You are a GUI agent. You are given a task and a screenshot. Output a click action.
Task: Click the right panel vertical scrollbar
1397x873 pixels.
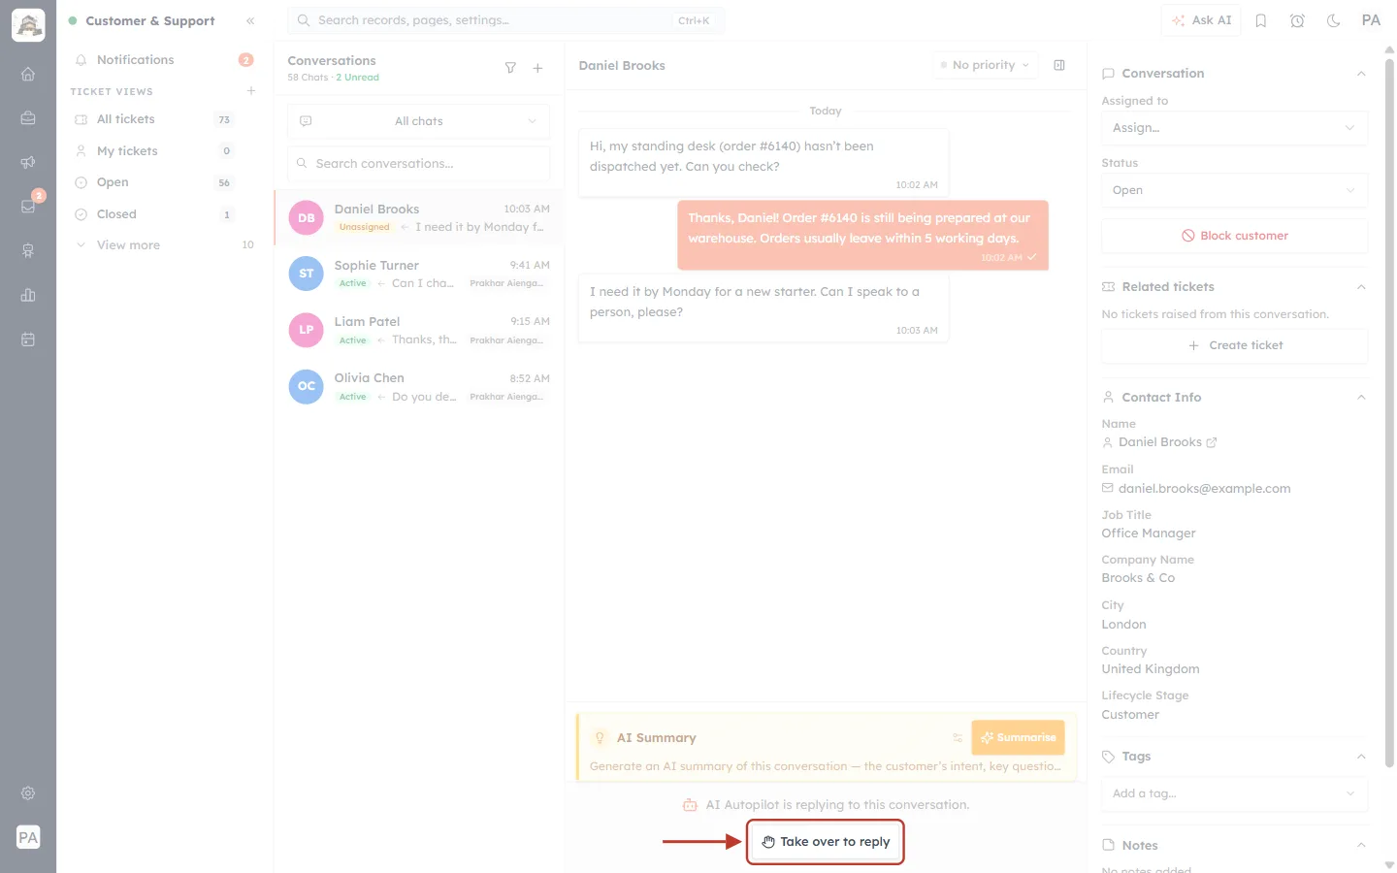pos(1389,412)
